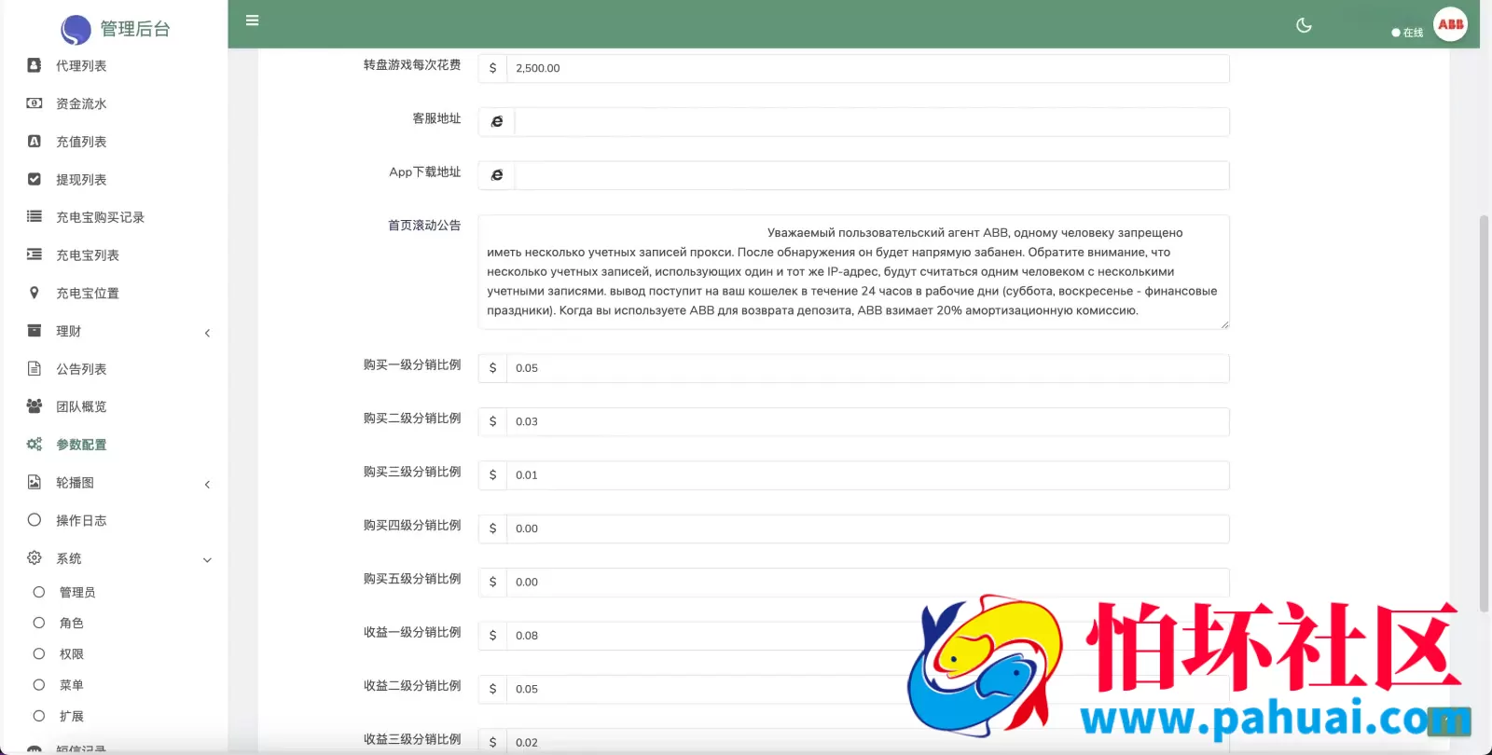Click the 收益二级分销比例 value 0.05
This screenshot has width=1492, height=755.
[527, 689]
